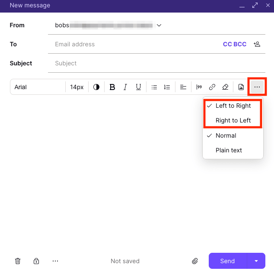Minimize the New message composer
274x274 pixels.
click(x=242, y=6)
